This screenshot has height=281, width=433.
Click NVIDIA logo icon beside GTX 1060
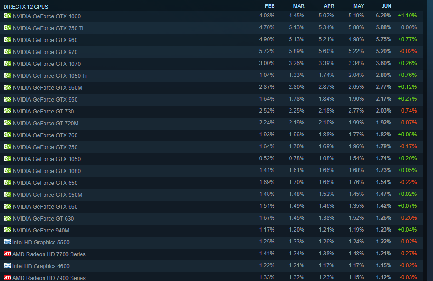pos(7,16)
